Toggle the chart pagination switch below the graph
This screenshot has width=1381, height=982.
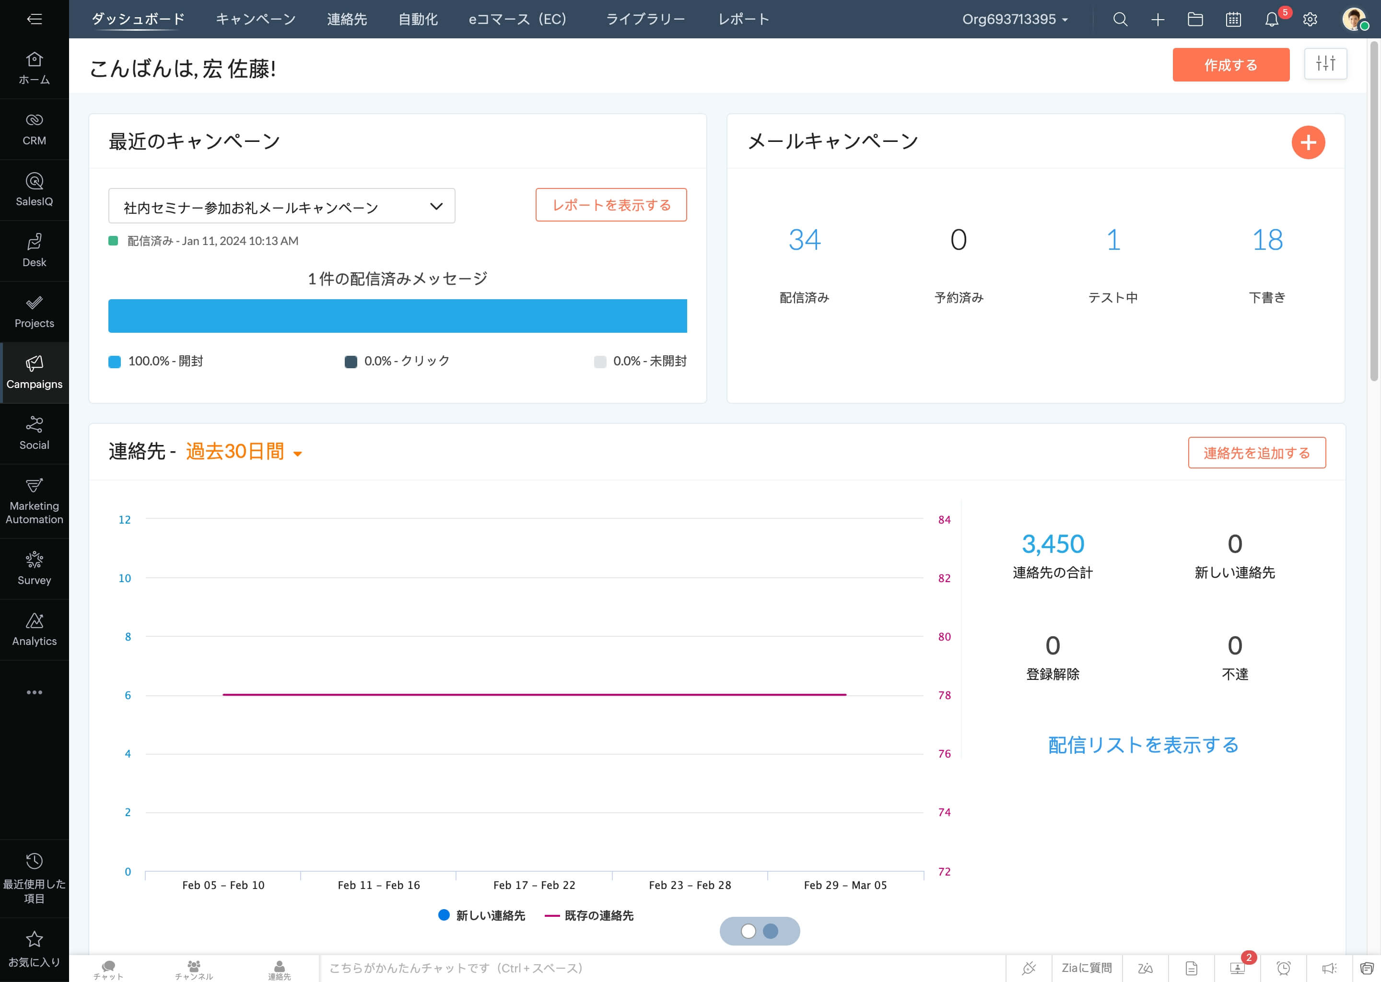pyautogui.click(x=760, y=931)
